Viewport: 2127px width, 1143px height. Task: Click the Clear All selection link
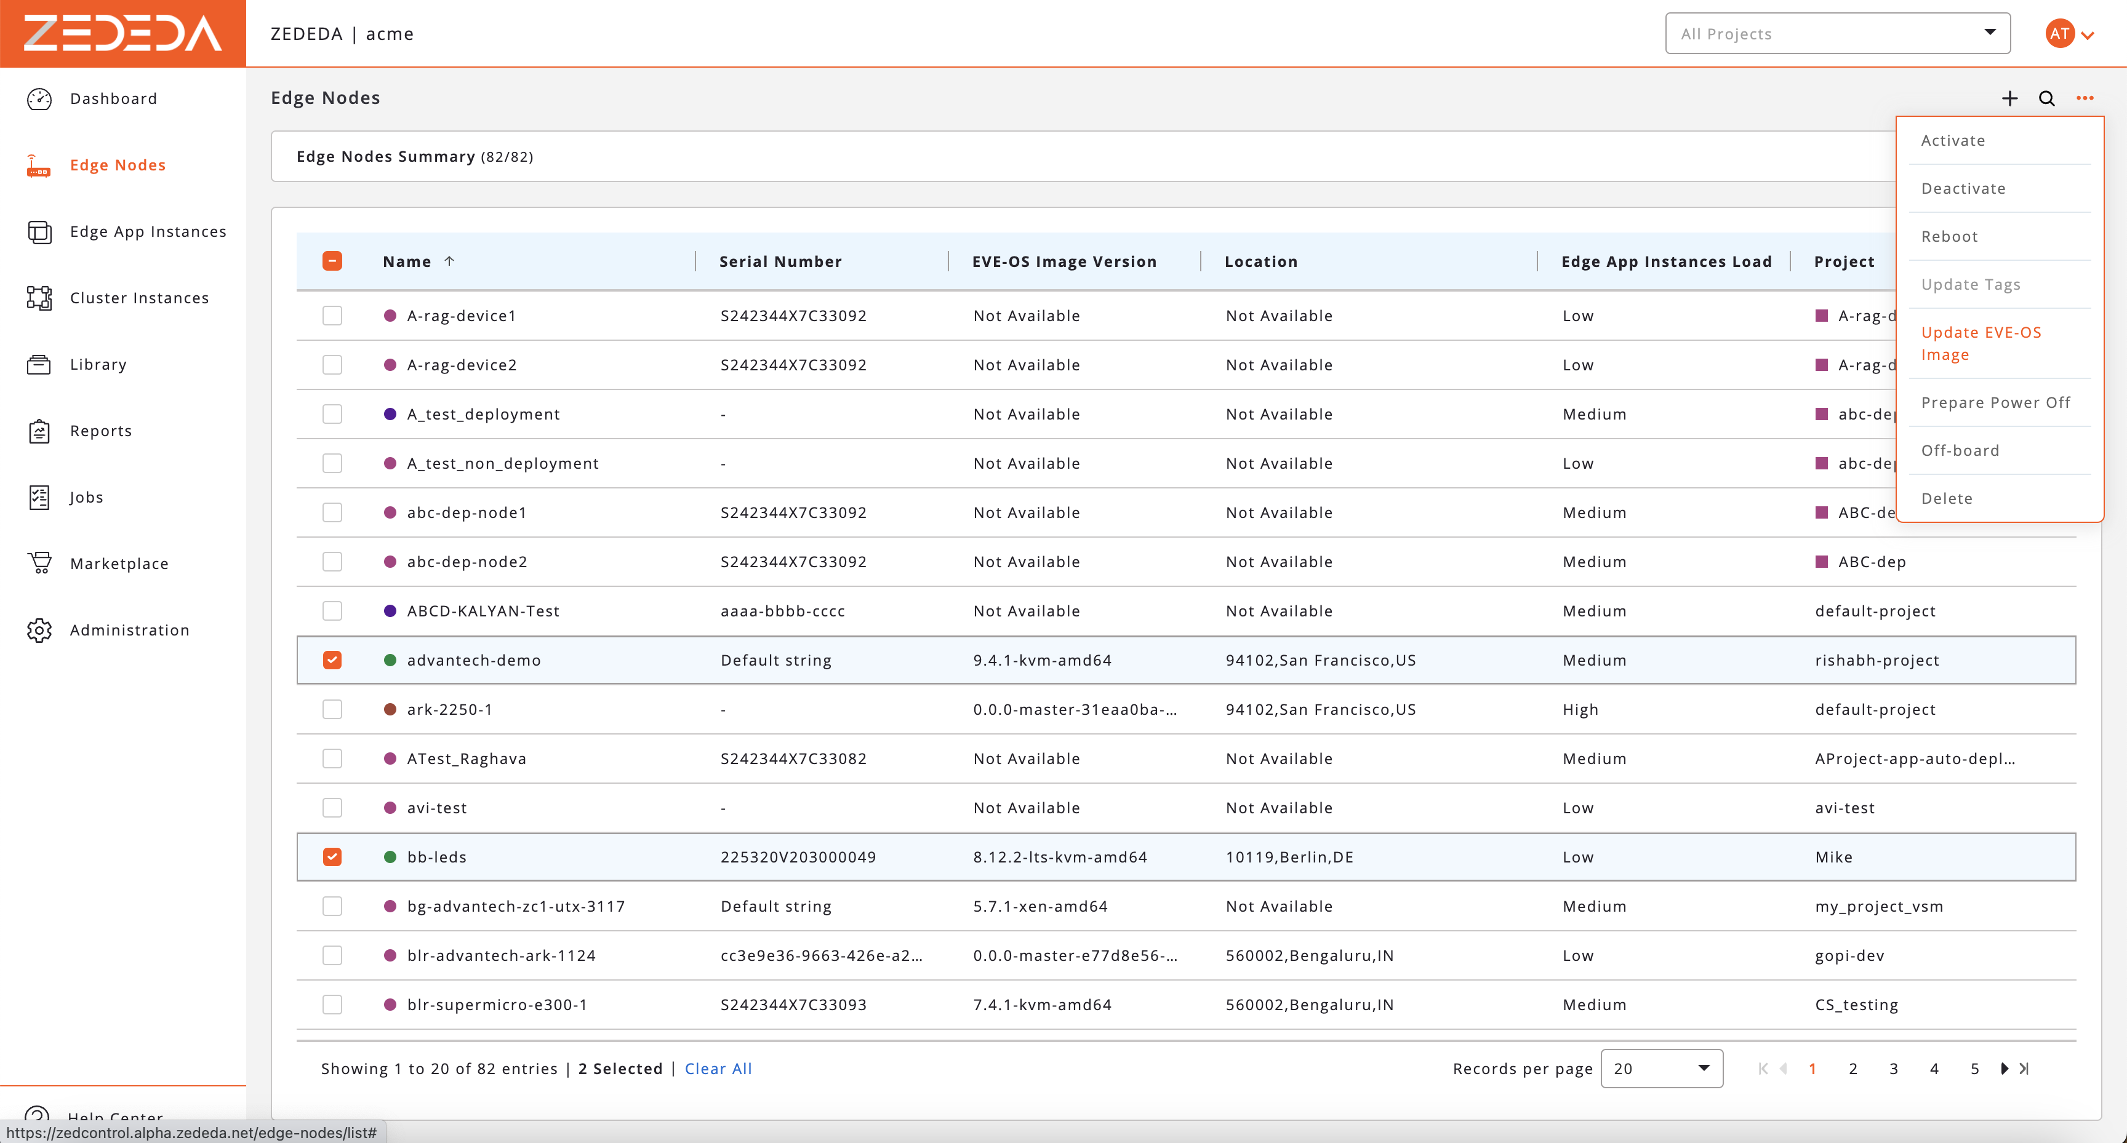click(718, 1068)
